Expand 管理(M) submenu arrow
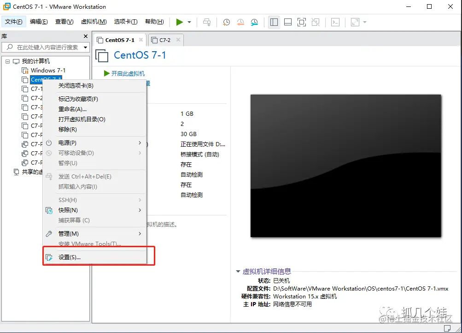The width and height of the screenshot is (462, 333). (x=140, y=233)
